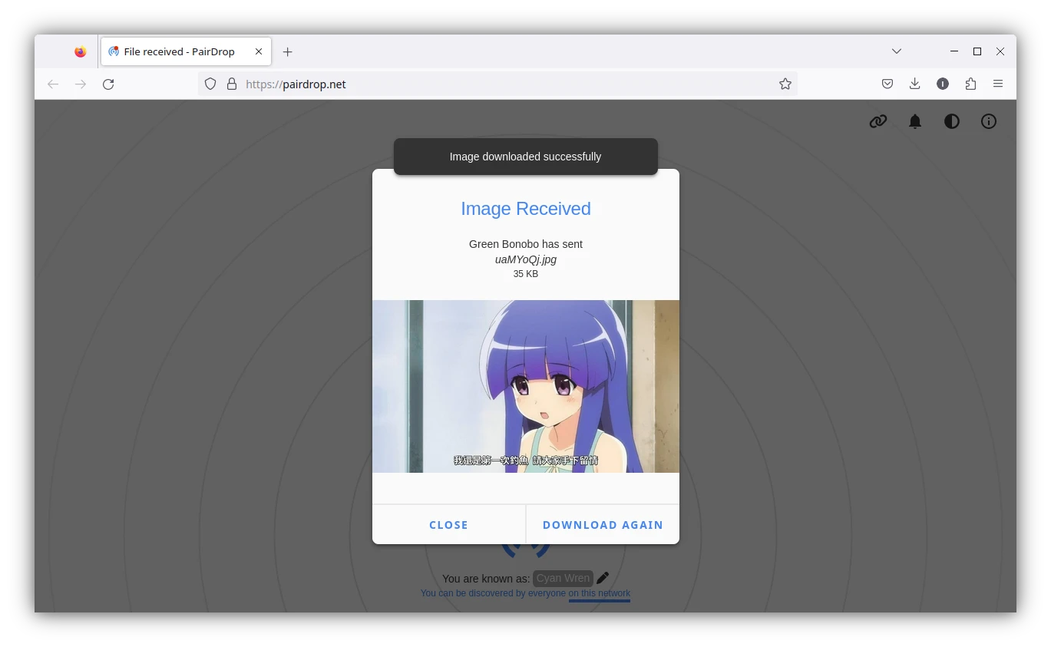Save page to Pocket

coord(887,84)
